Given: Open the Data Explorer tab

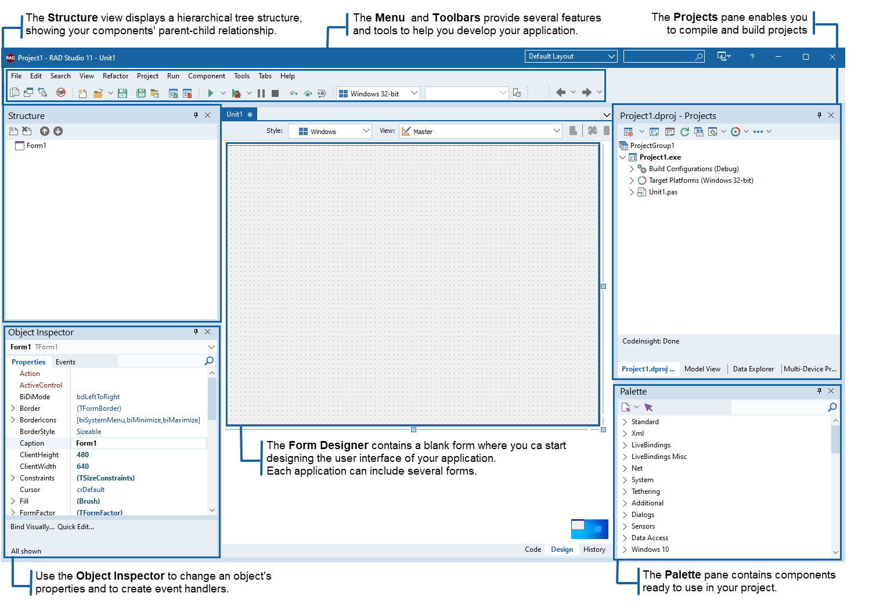Looking at the screenshot, I should point(754,369).
